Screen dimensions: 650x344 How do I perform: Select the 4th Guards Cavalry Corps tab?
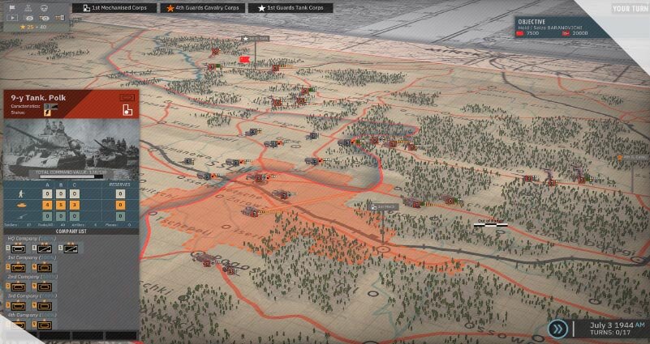pyautogui.click(x=203, y=8)
